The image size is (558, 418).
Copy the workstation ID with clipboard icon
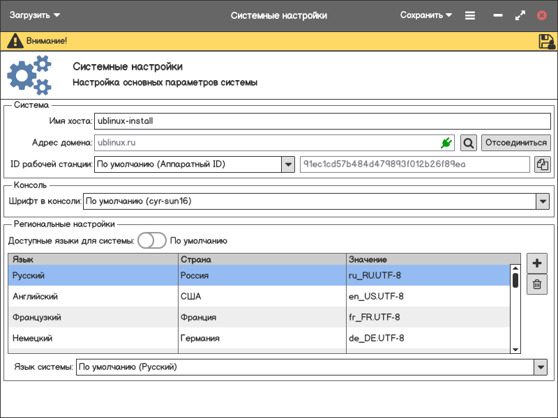[x=543, y=164]
